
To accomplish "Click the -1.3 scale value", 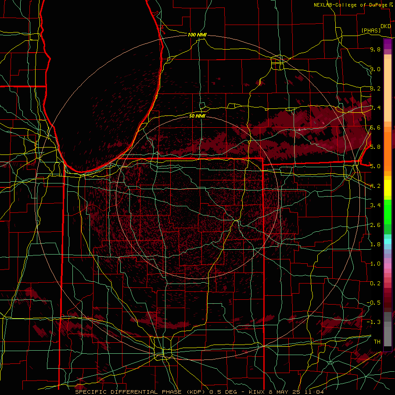I will click(373, 322).
